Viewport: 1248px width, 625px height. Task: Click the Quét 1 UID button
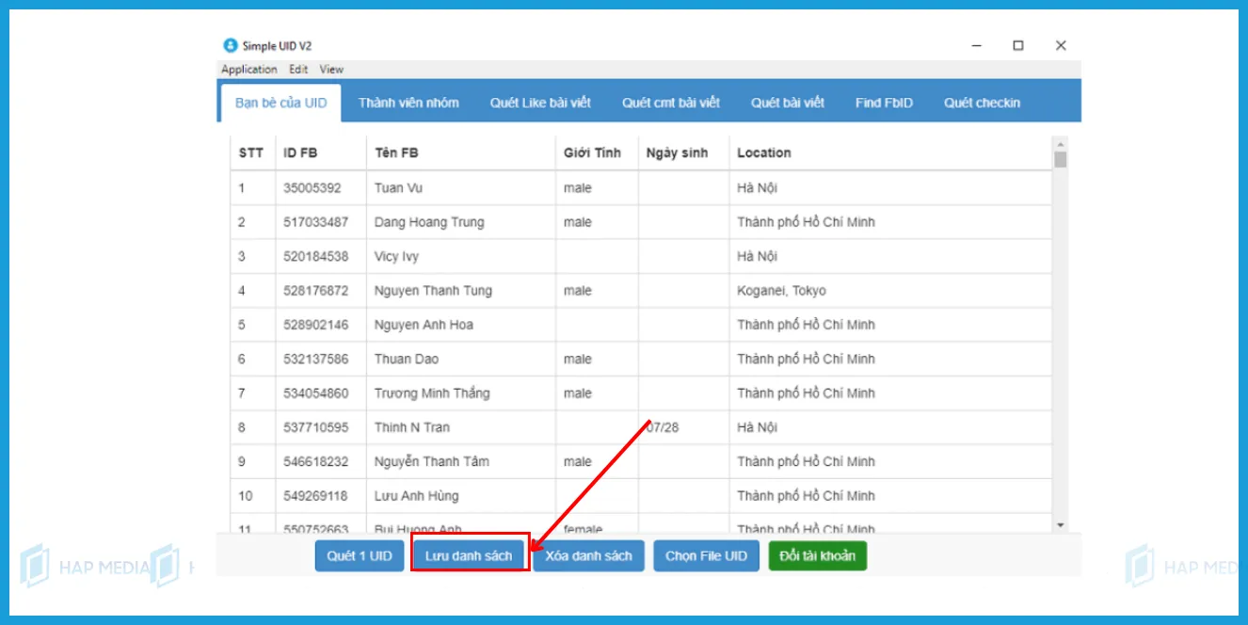[359, 555]
